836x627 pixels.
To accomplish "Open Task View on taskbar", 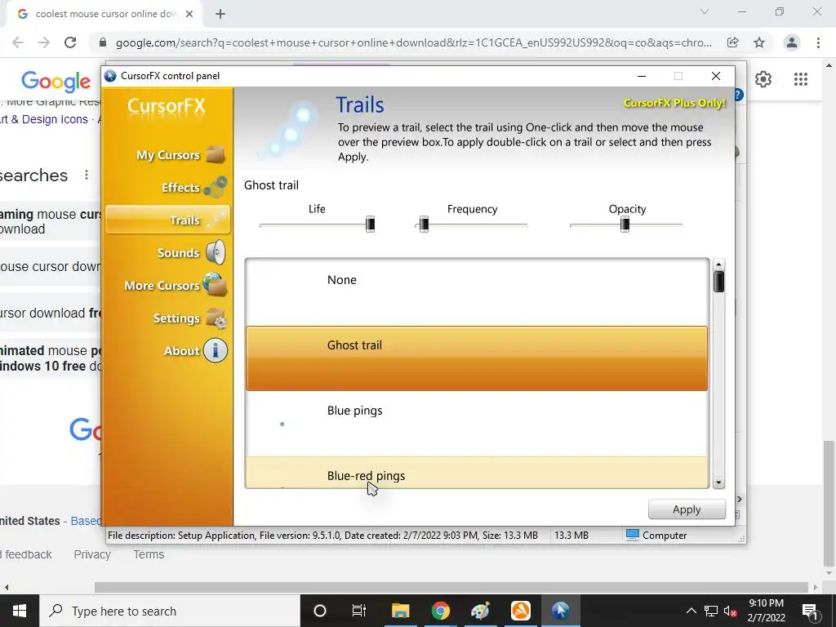I will tap(359, 611).
